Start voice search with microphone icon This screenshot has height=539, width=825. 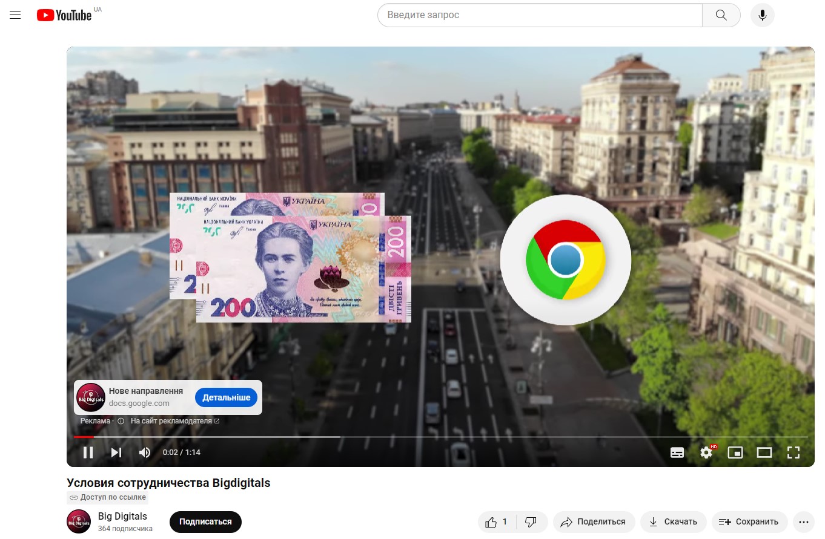763,15
